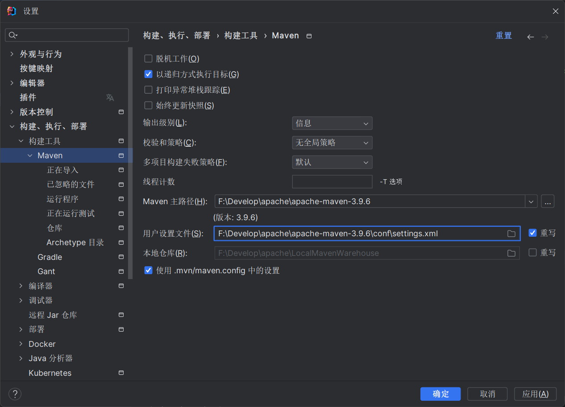Click project-level icon beside 已忽略的文件
The height and width of the screenshot is (407, 565).
coord(121,185)
